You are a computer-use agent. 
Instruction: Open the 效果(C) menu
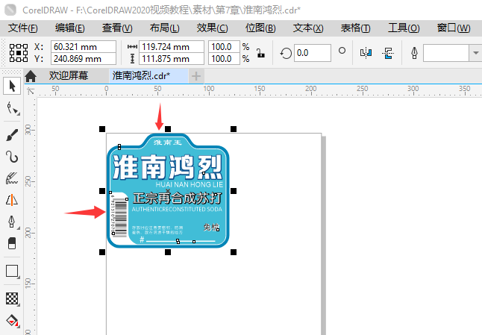click(212, 28)
